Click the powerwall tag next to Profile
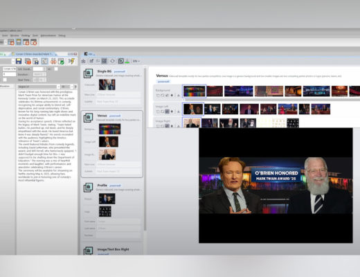Image resolution: width=360 pixels, height=277 pixels. coord(115,186)
